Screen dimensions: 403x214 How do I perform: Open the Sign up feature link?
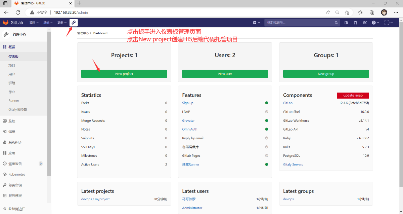[x=188, y=103]
